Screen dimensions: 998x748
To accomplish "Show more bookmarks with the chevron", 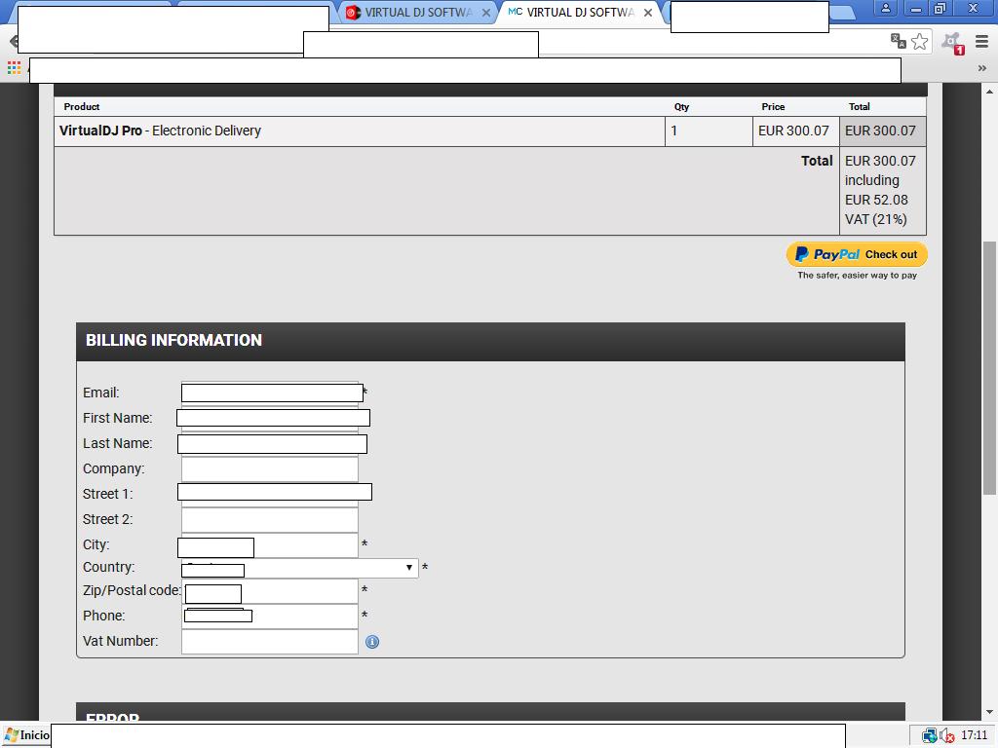I will click(982, 68).
